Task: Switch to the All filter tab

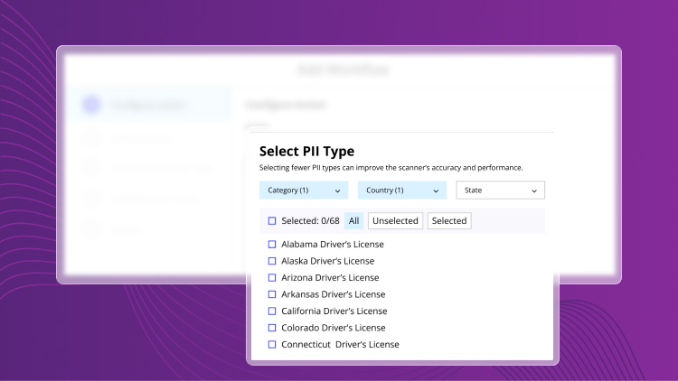Action: tap(353, 221)
